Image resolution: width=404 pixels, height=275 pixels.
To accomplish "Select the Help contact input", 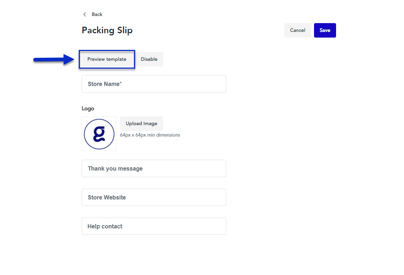I will pos(154,226).
